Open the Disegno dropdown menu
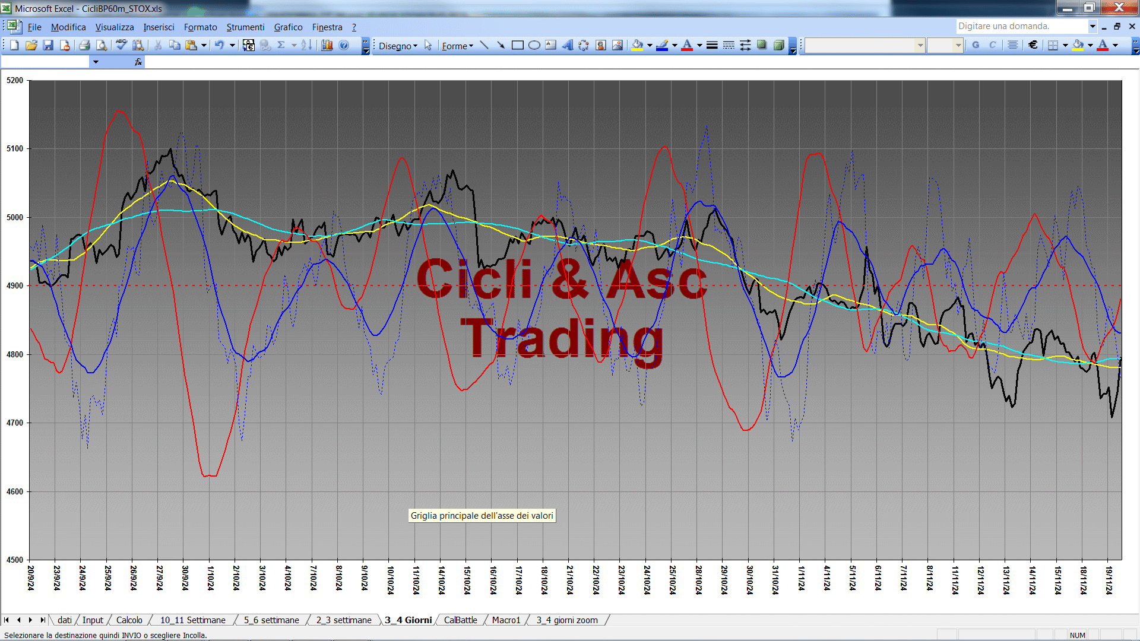The height and width of the screenshot is (641, 1140). coord(398,46)
